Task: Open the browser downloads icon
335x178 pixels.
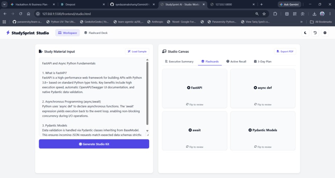Action: coord(314,14)
